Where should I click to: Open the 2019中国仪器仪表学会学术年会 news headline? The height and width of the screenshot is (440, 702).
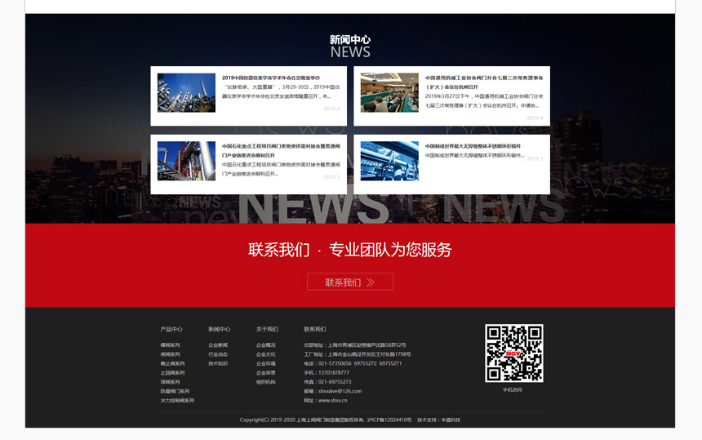click(x=271, y=78)
